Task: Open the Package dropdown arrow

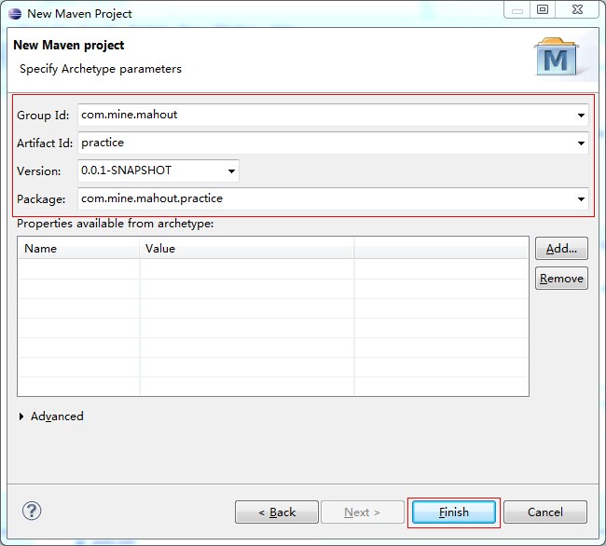Action: [x=581, y=199]
